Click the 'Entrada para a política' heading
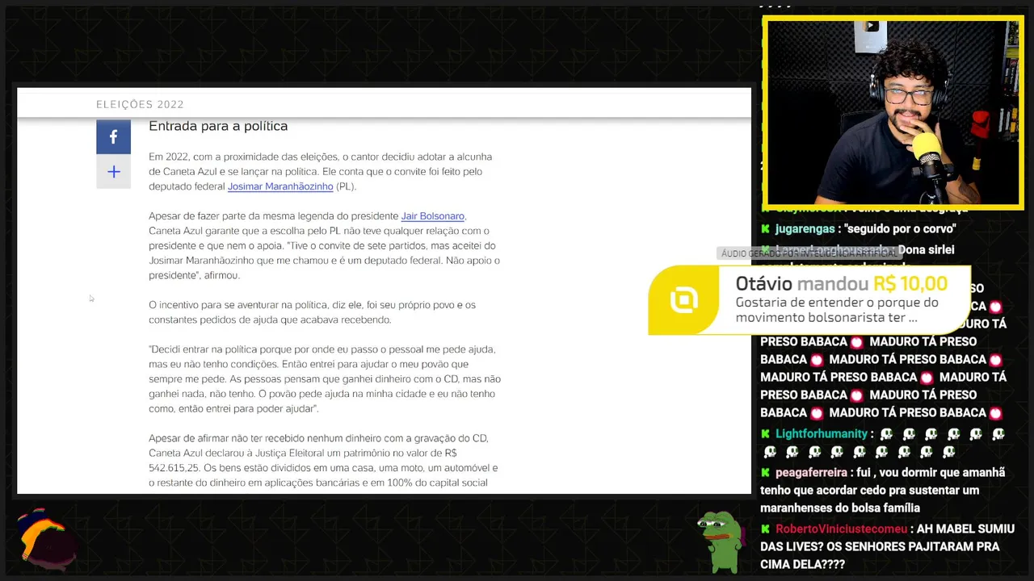The width and height of the screenshot is (1034, 581). [218, 126]
